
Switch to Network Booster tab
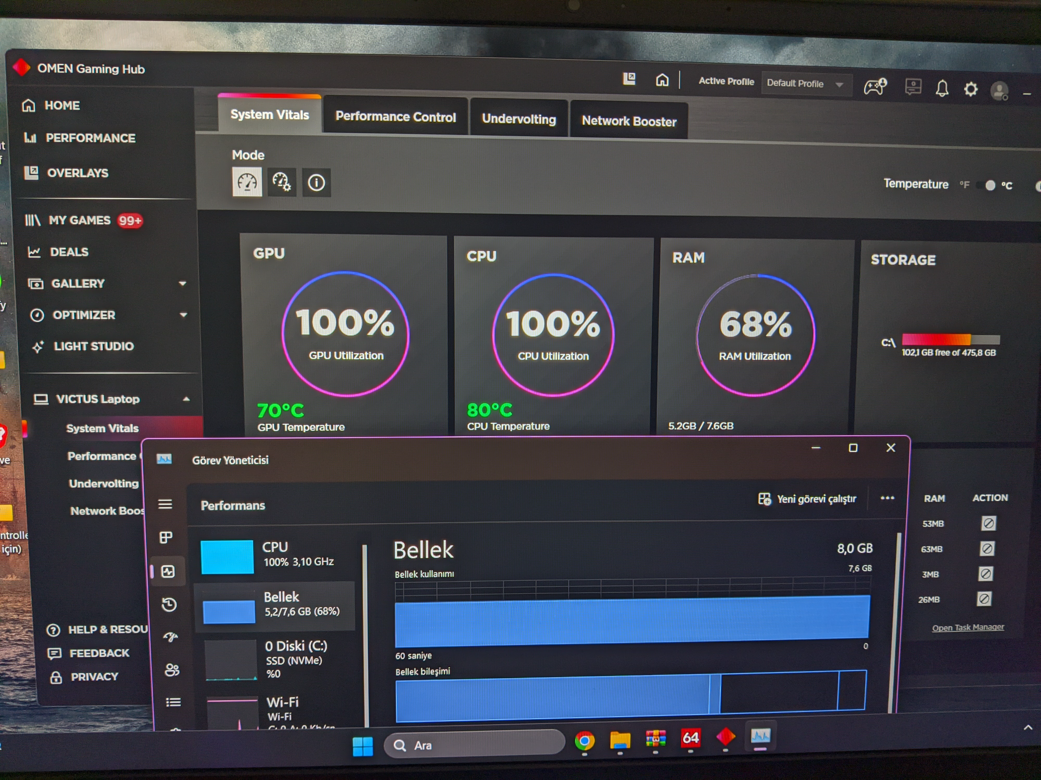(629, 121)
